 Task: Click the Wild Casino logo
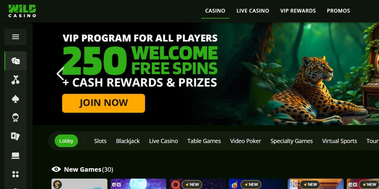[x=22, y=11]
